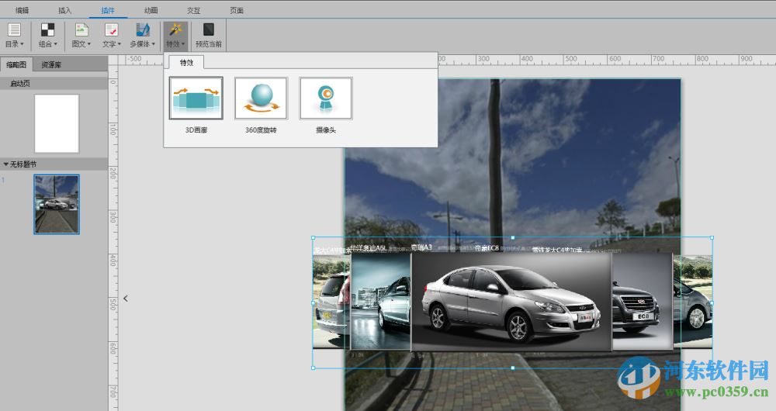Expand the 图文 dropdown arrow

(89, 44)
